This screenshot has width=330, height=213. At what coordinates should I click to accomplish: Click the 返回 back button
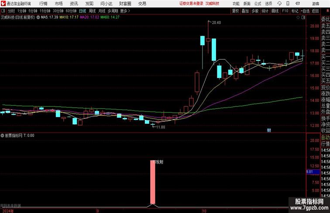(x=315, y=11)
